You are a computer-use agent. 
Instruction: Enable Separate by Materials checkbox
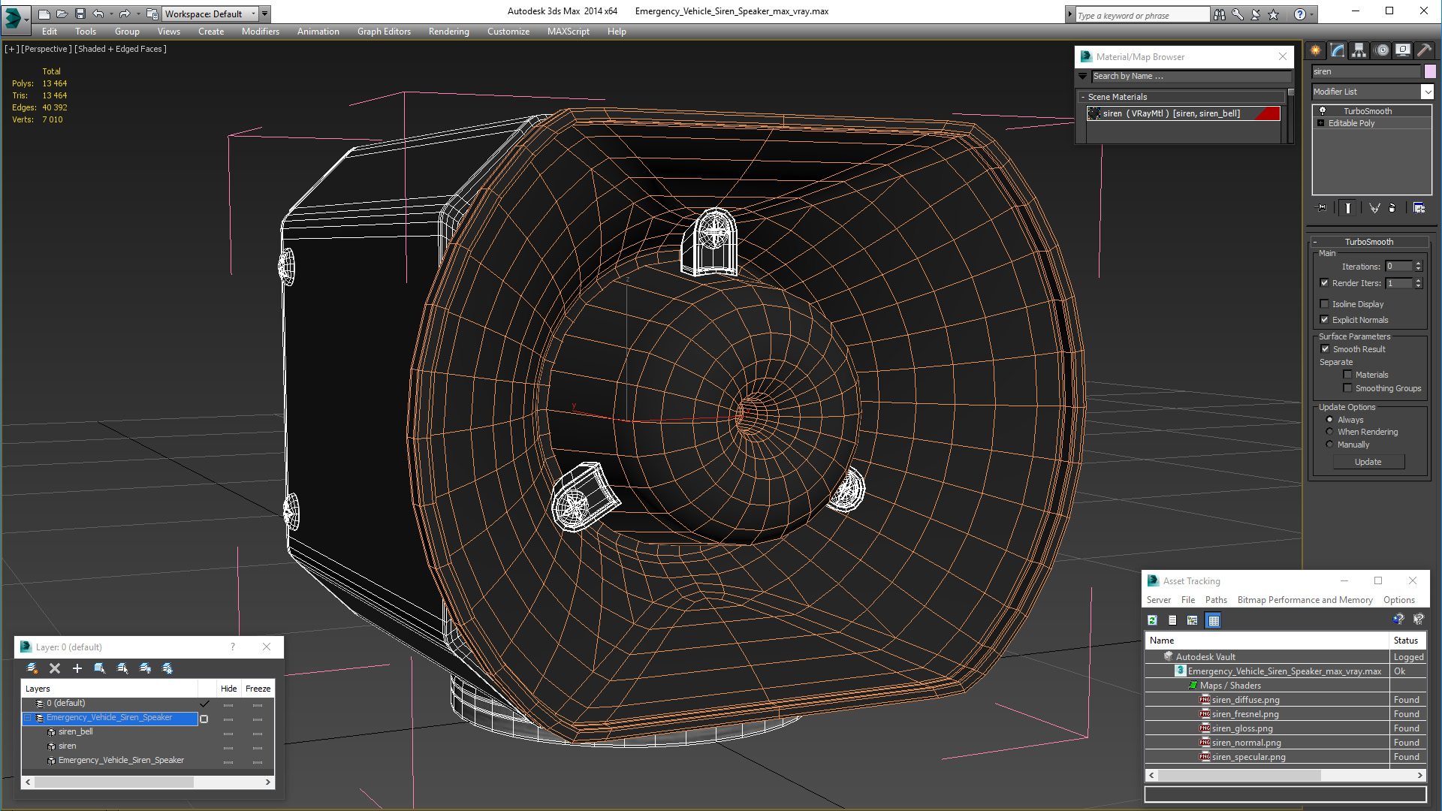click(x=1347, y=375)
